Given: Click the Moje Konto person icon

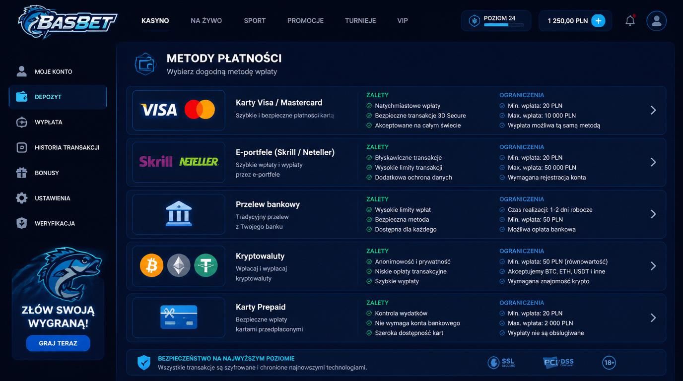Looking at the screenshot, I should tap(21, 71).
